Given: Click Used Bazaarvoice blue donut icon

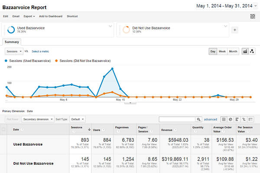Looking at the screenshot, I should click(x=11, y=29).
